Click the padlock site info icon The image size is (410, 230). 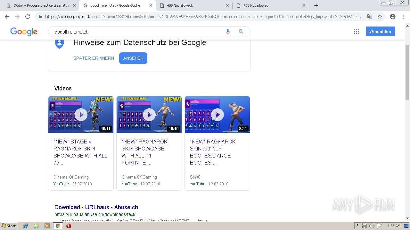tap(40, 17)
